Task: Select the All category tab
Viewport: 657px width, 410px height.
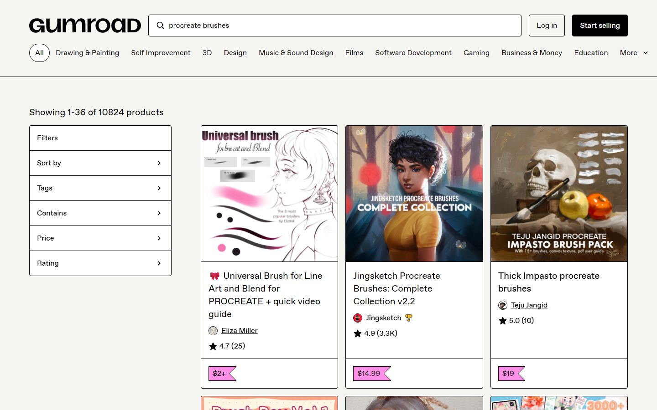Action: 40,53
